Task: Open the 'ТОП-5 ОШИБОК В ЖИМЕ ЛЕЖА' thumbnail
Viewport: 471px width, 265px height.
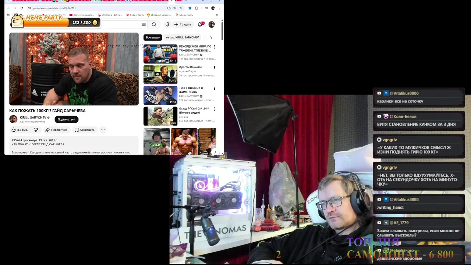Action: pyautogui.click(x=160, y=95)
